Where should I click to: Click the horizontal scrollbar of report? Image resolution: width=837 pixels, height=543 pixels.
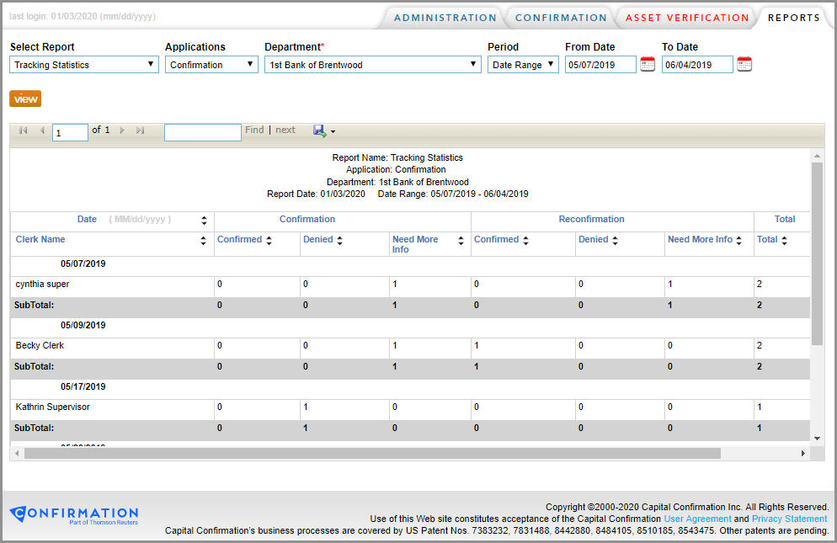tap(371, 453)
